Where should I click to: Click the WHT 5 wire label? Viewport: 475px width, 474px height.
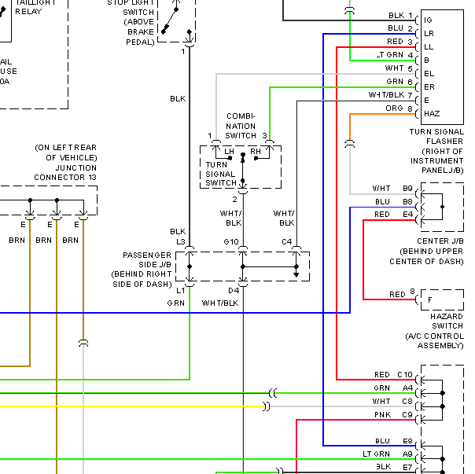[399, 68]
